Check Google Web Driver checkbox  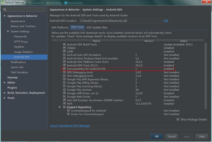[64, 97]
